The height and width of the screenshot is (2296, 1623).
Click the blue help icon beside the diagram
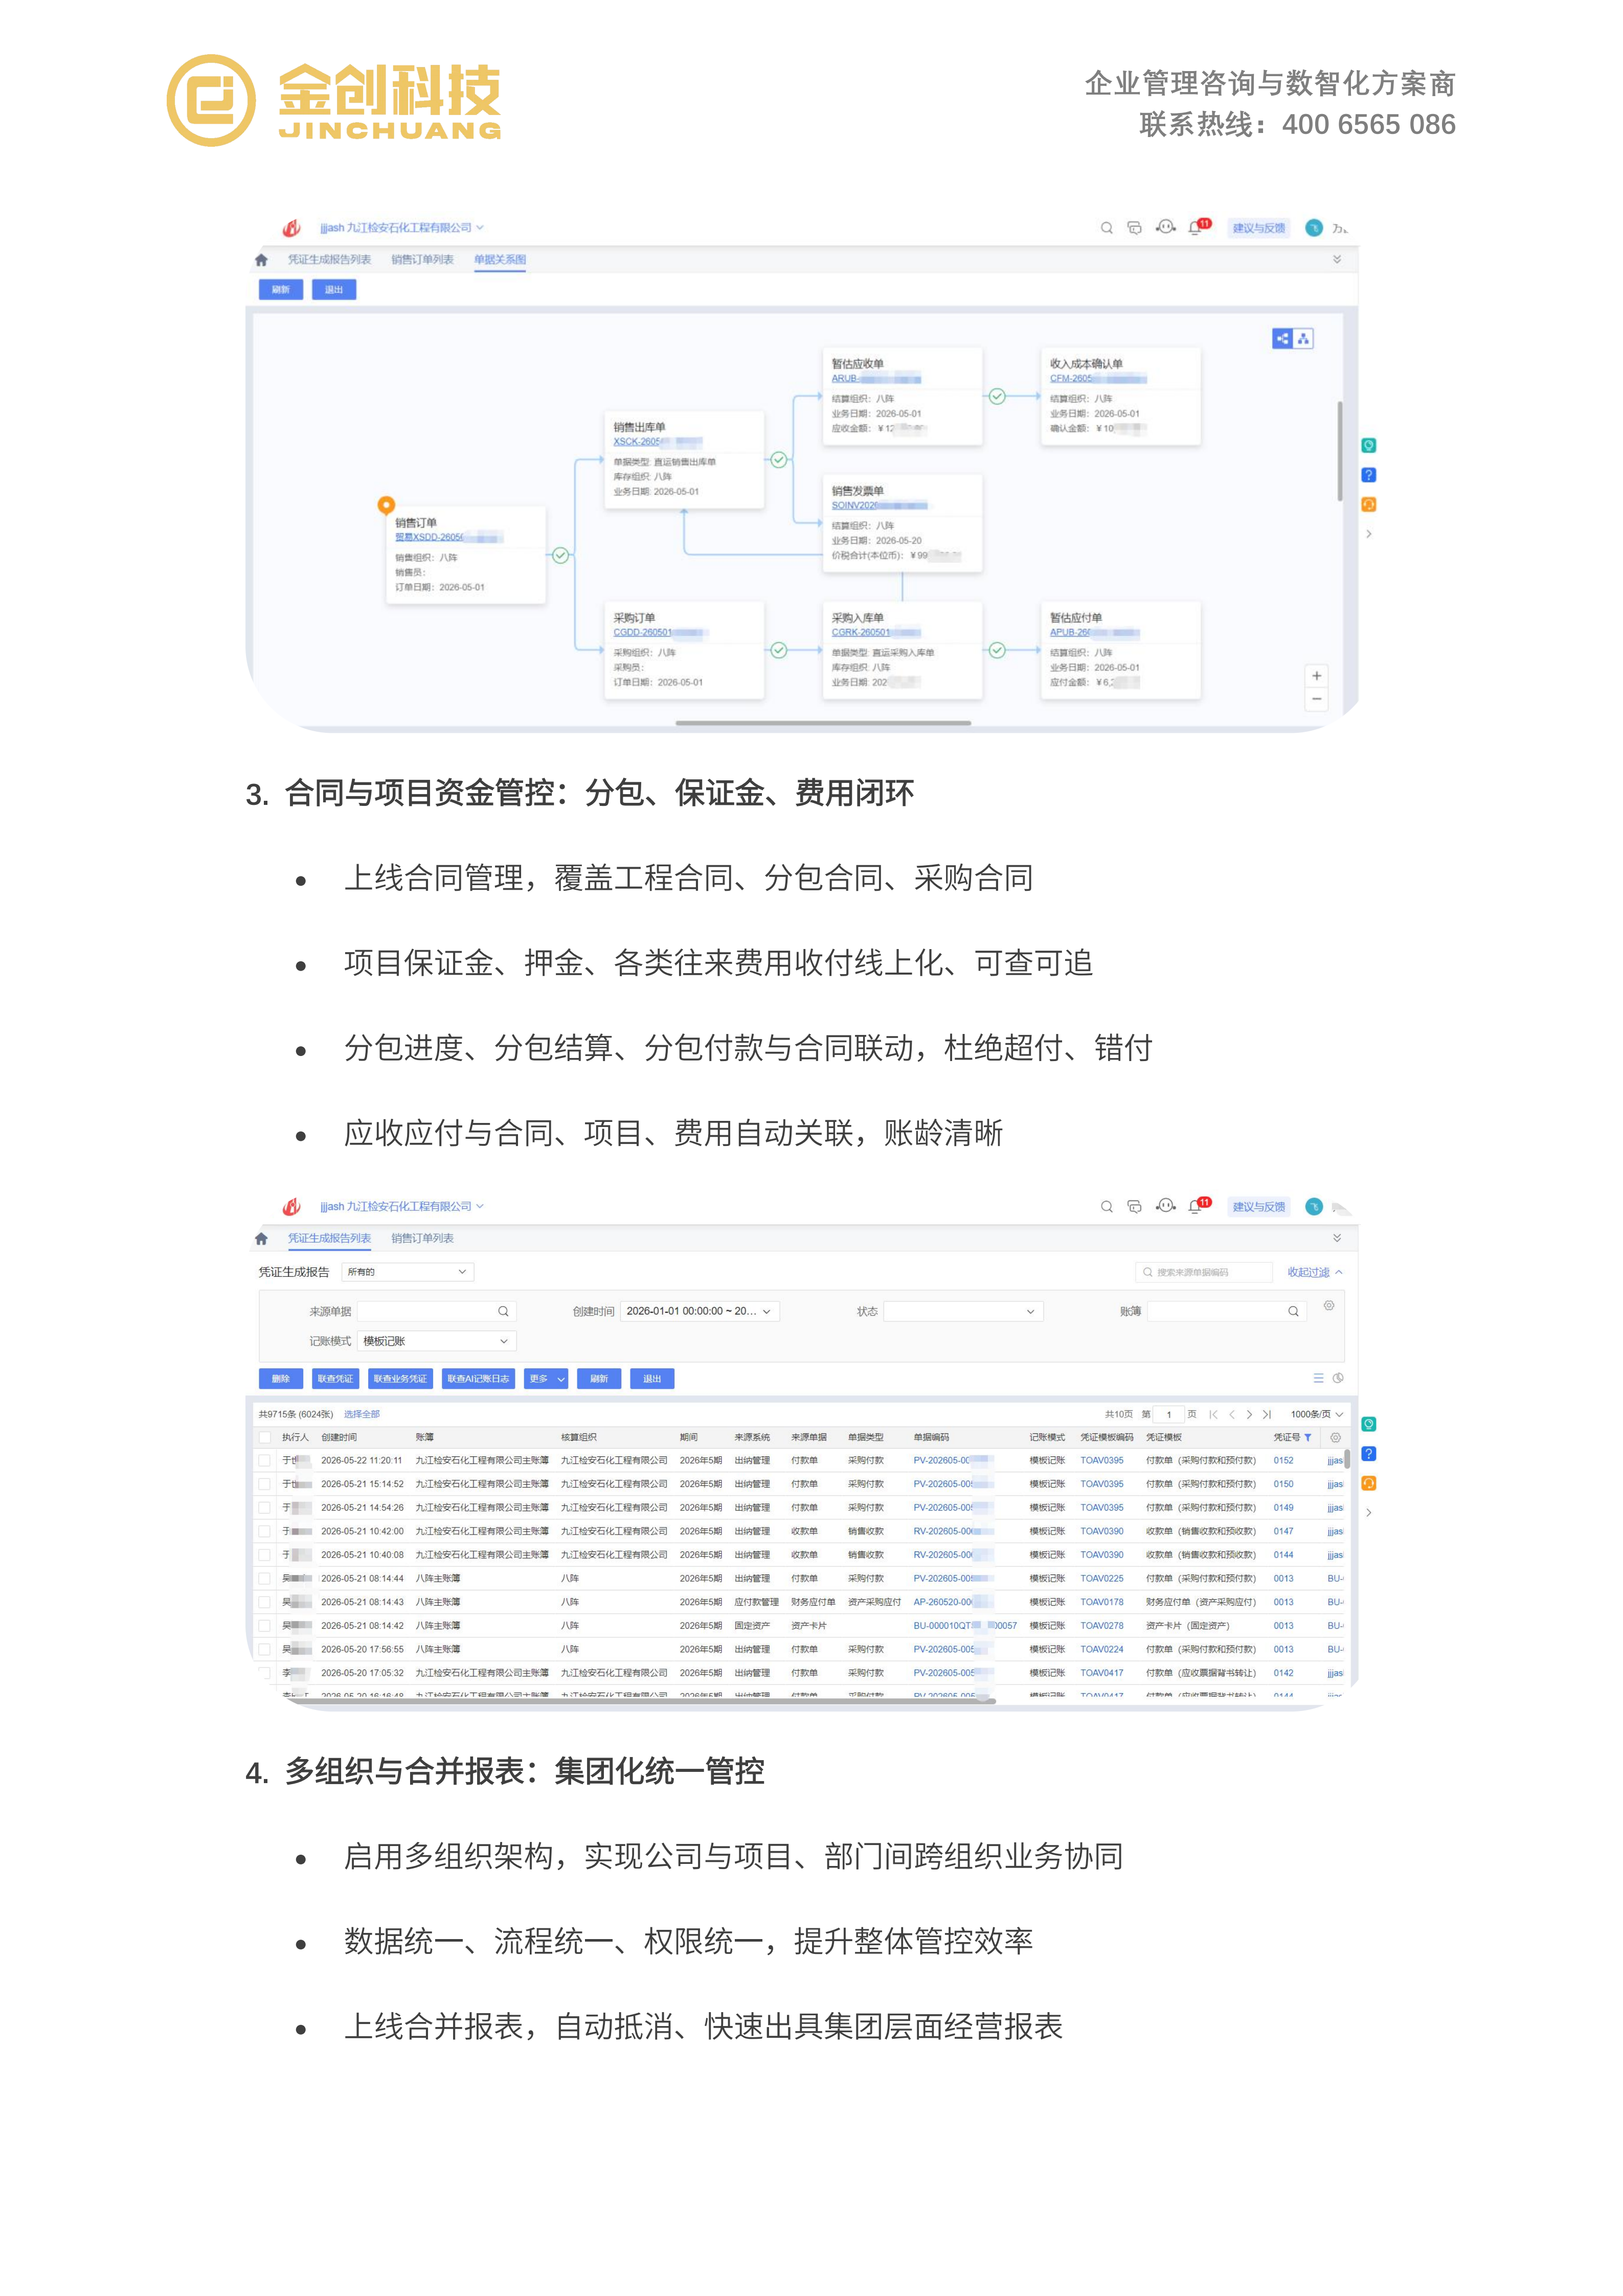(x=1368, y=475)
